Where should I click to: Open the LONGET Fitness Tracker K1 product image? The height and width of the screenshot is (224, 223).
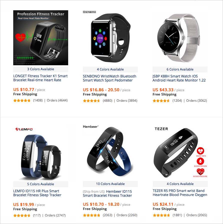click(x=41, y=38)
